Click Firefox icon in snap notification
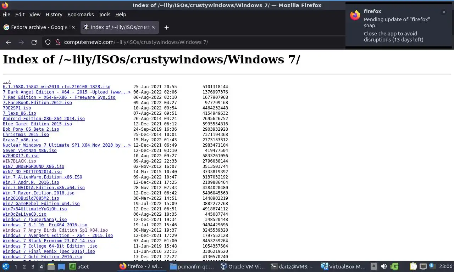This screenshot has width=454, height=272. click(x=355, y=15)
